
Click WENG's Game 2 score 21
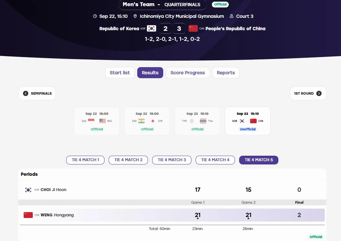tap(248, 215)
